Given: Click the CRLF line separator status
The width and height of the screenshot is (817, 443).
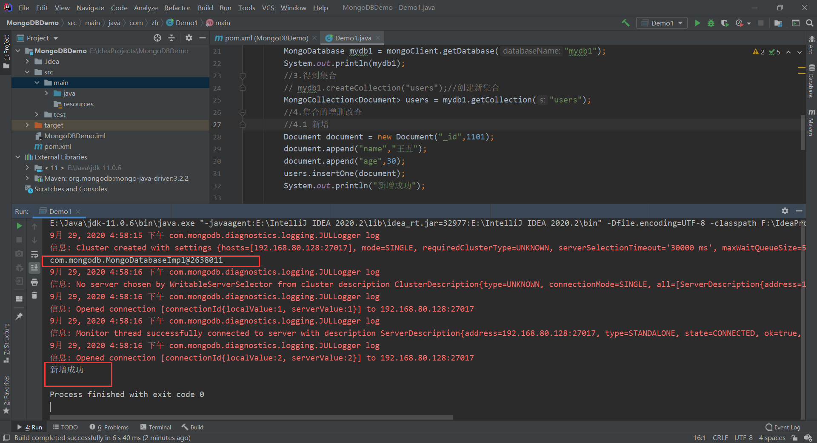Looking at the screenshot, I should point(720,438).
